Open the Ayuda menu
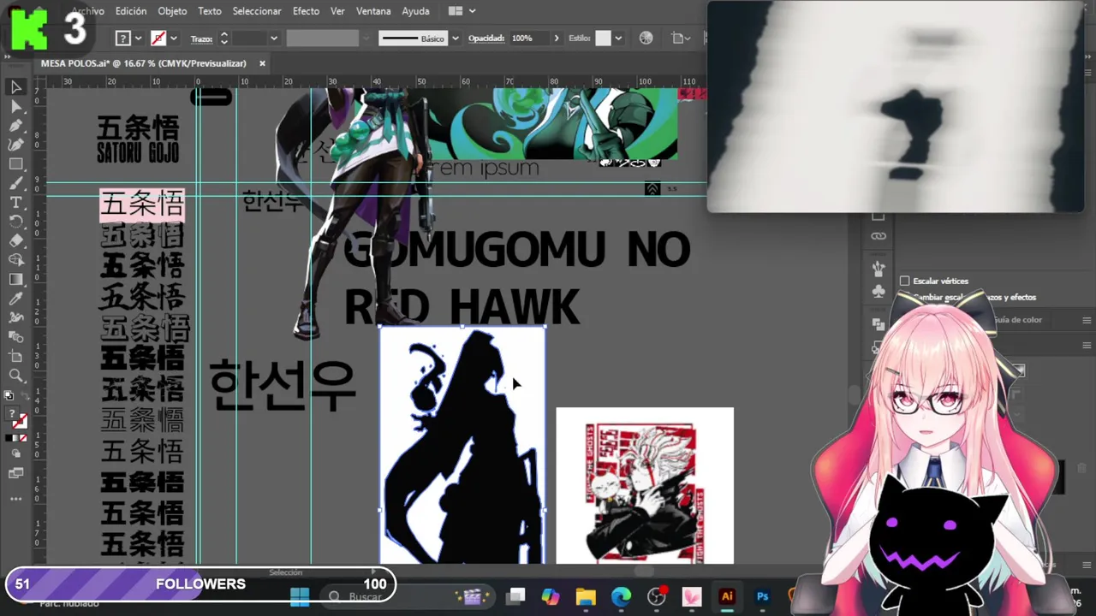Screen dimensions: 1096x616 [415, 11]
